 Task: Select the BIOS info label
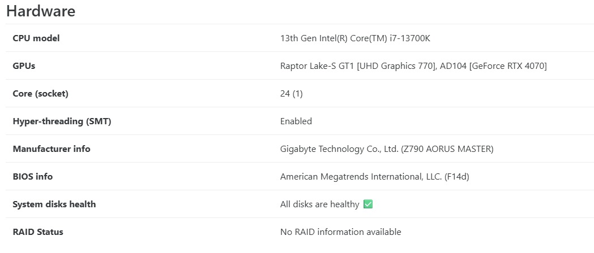pyautogui.click(x=33, y=177)
